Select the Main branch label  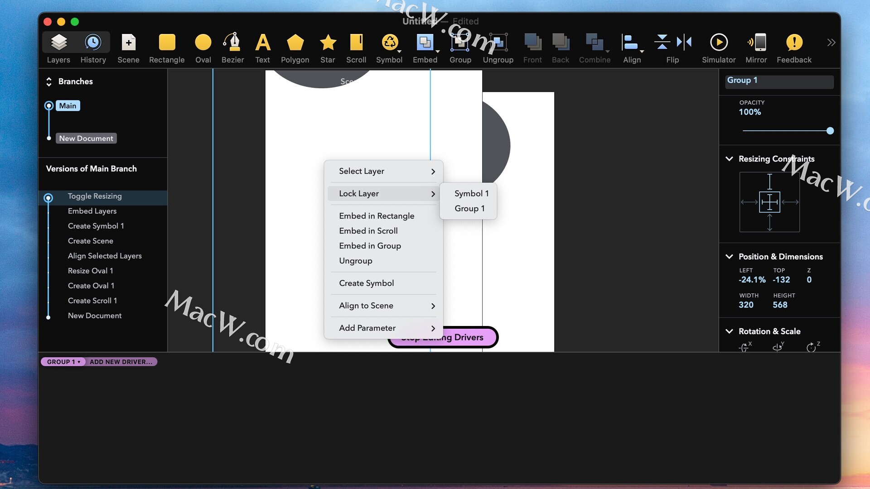pos(68,106)
